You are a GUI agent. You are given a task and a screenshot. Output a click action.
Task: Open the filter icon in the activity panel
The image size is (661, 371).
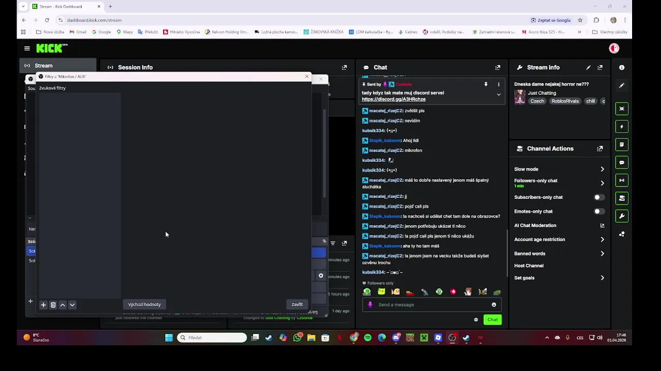pyautogui.click(x=333, y=243)
